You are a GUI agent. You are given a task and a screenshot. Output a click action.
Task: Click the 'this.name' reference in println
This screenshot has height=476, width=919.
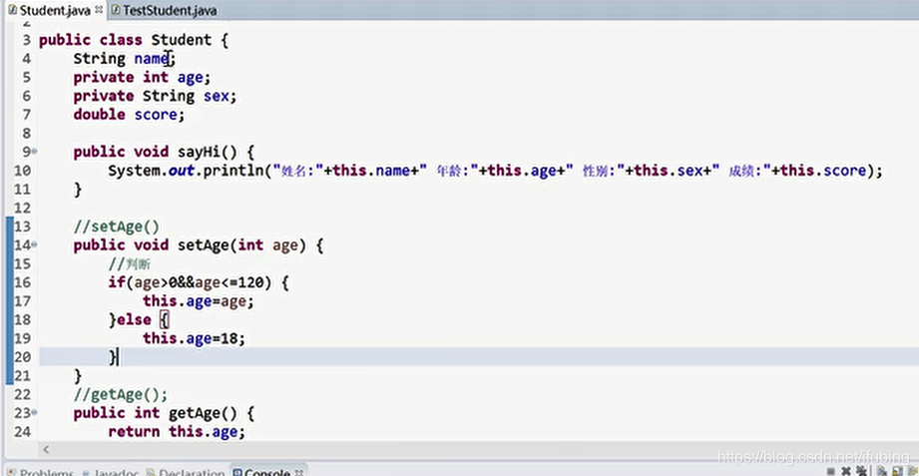(371, 171)
